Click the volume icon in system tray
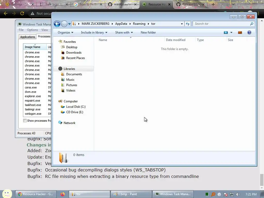This screenshot has width=264, height=198. point(238,194)
